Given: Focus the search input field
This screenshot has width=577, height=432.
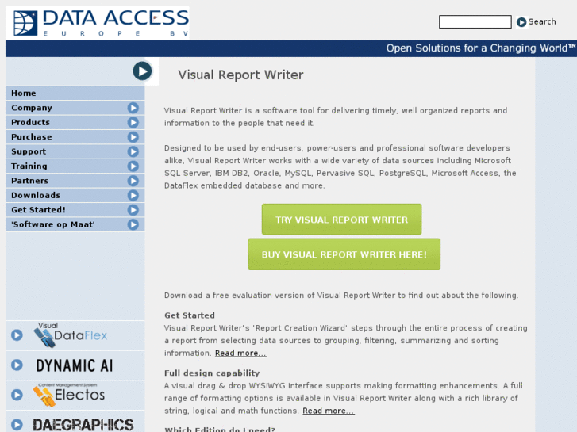Looking at the screenshot, I should click(475, 21).
